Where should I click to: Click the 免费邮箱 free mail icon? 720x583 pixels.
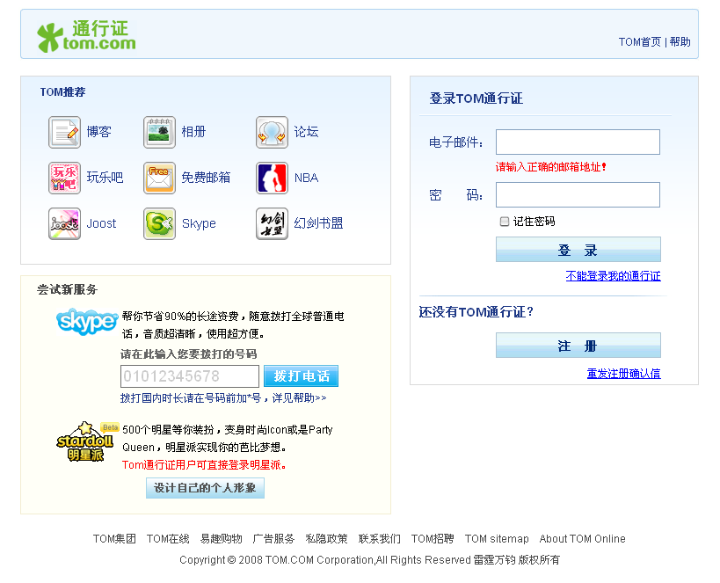click(x=159, y=178)
